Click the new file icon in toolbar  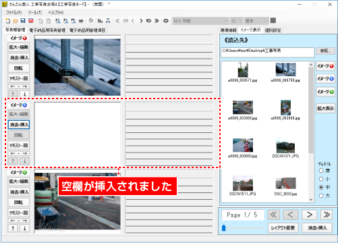pyautogui.click(x=8, y=21)
